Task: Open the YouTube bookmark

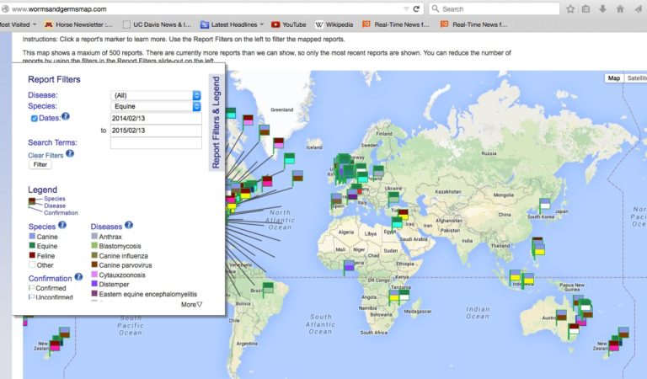Action: click(x=288, y=24)
